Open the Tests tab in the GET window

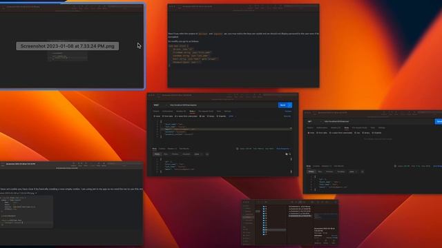(373, 127)
